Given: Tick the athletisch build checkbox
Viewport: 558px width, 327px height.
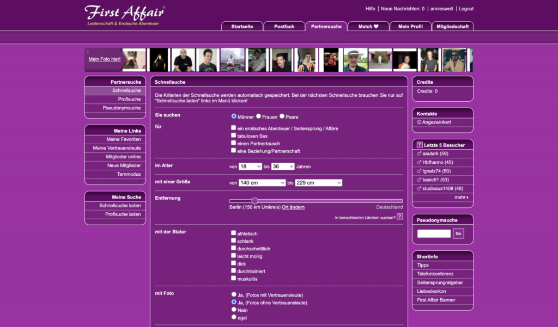Looking at the screenshot, I should click(x=233, y=233).
